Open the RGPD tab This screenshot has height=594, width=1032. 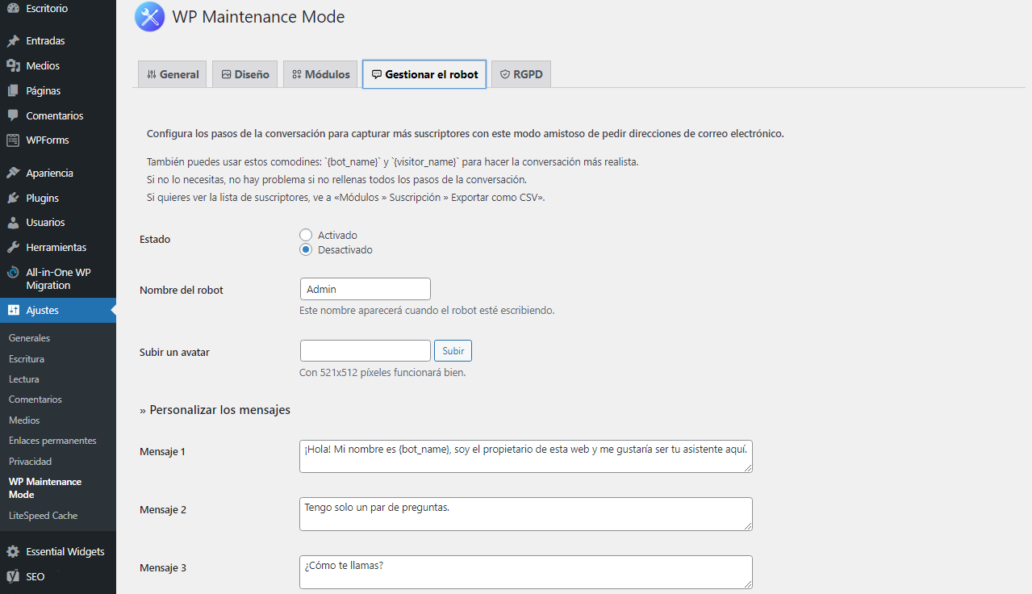[x=520, y=73]
